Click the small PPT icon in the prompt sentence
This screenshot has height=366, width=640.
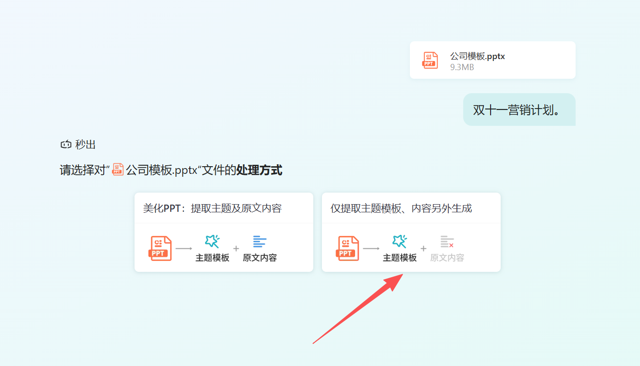click(x=118, y=170)
